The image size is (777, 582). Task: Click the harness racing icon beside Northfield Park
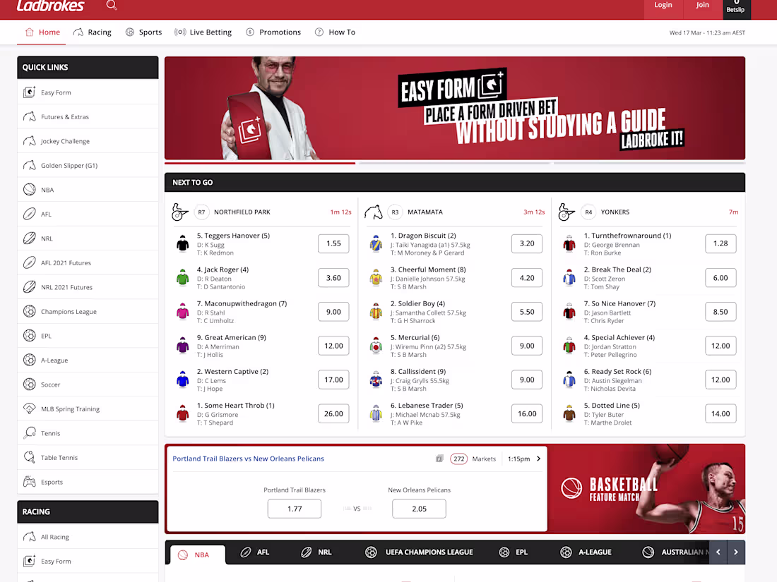click(x=181, y=212)
